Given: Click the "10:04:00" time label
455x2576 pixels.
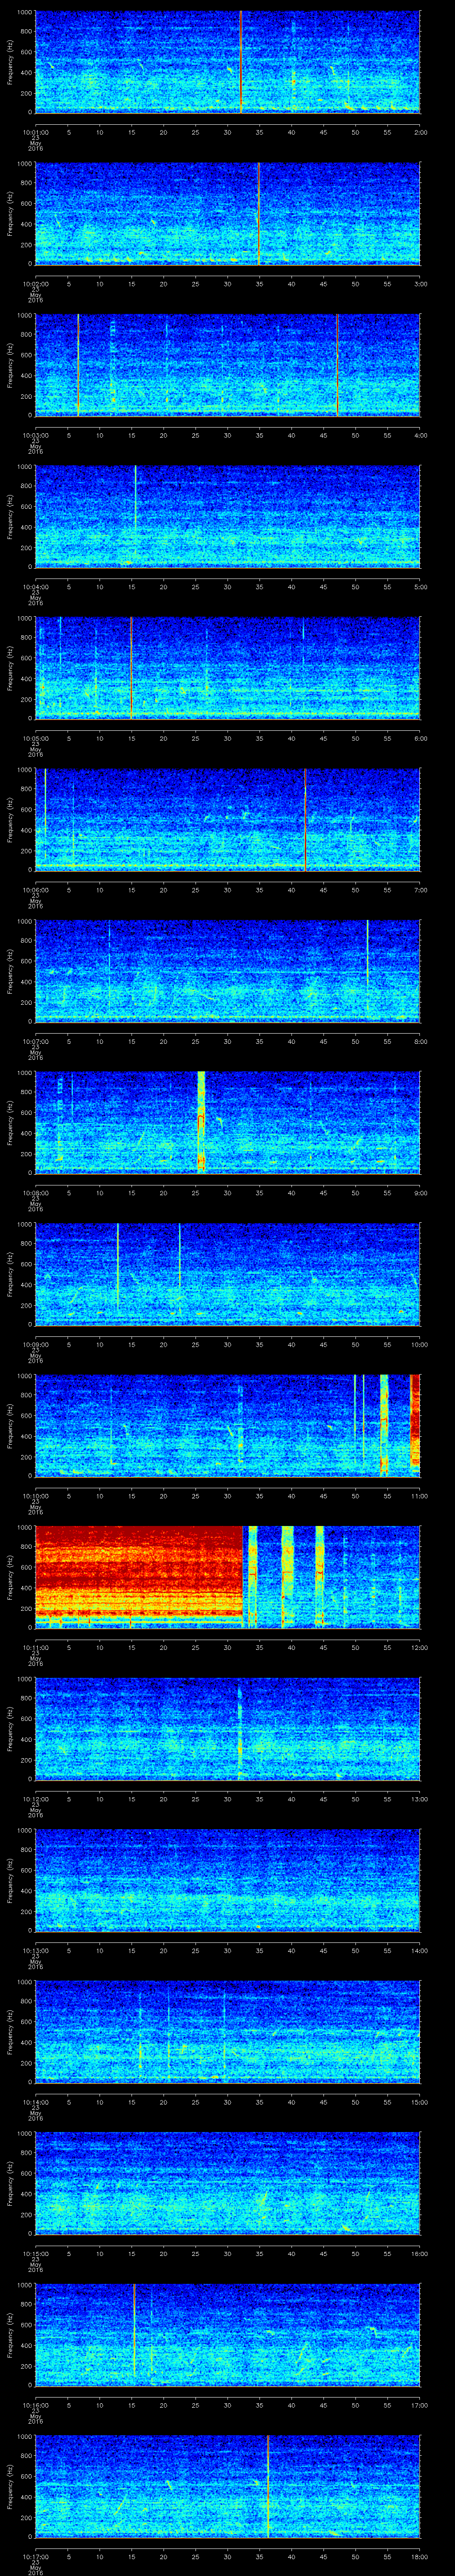Looking at the screenshot, I should tap(36, 587).
